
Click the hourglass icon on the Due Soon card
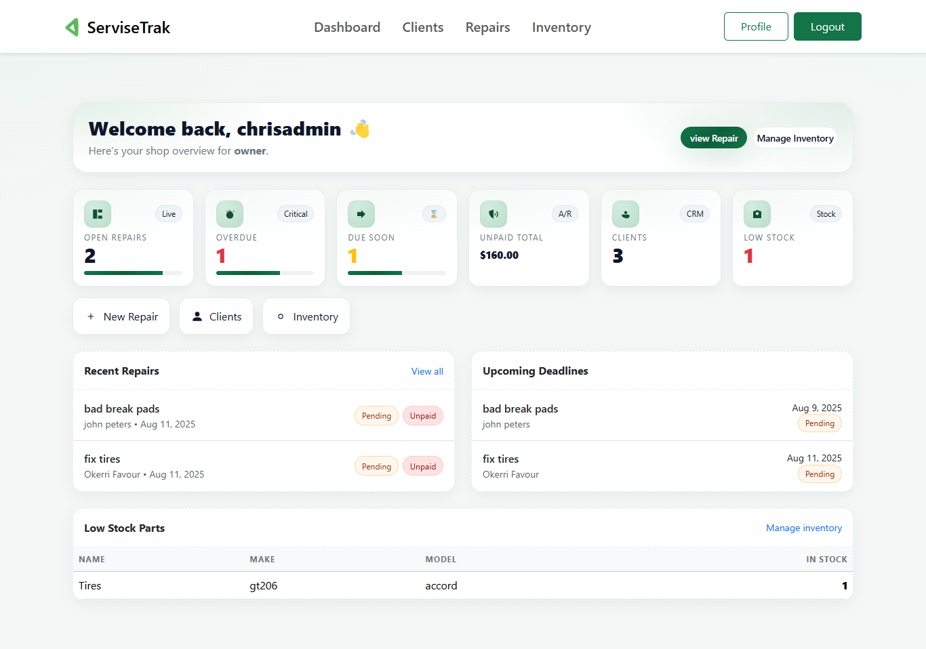[x=434, y=213]
